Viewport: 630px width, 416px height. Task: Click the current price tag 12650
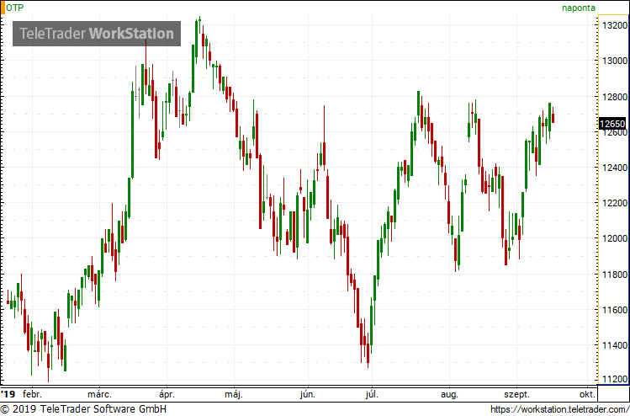pos(612,124)
